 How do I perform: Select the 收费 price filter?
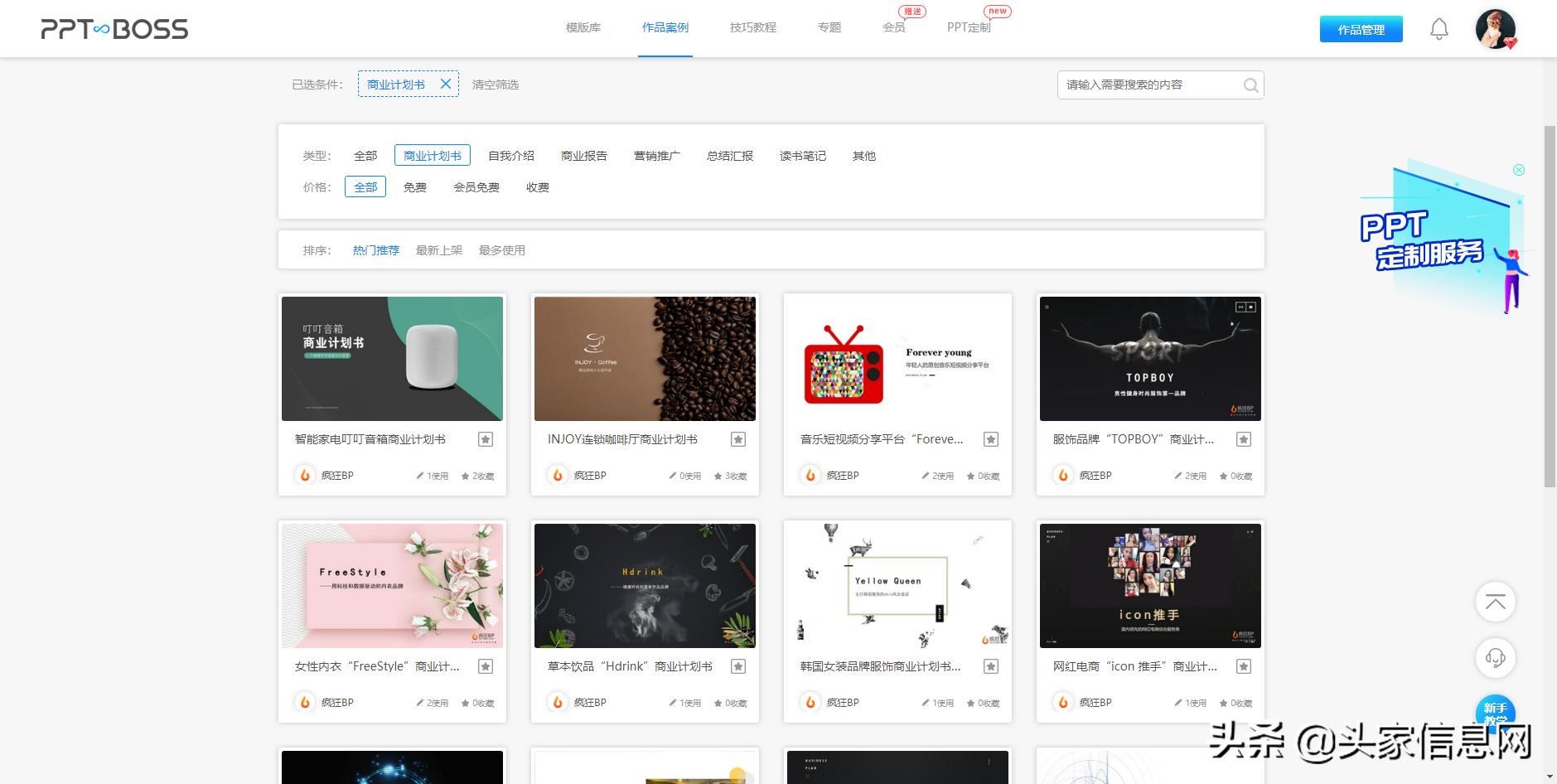pos(537,186)
